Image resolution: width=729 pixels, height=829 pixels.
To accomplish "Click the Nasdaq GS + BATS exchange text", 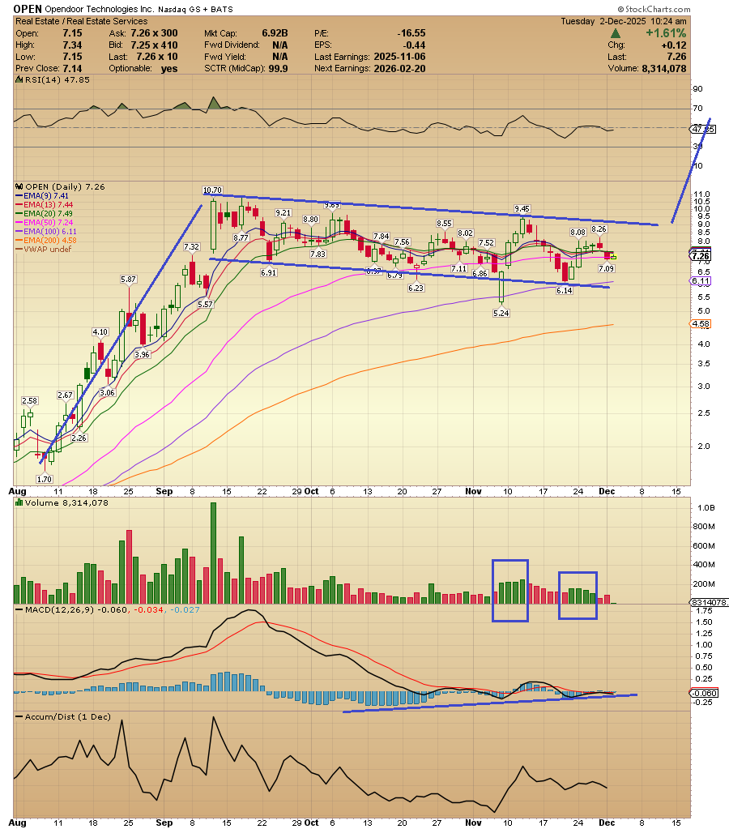I will [195, 10].
